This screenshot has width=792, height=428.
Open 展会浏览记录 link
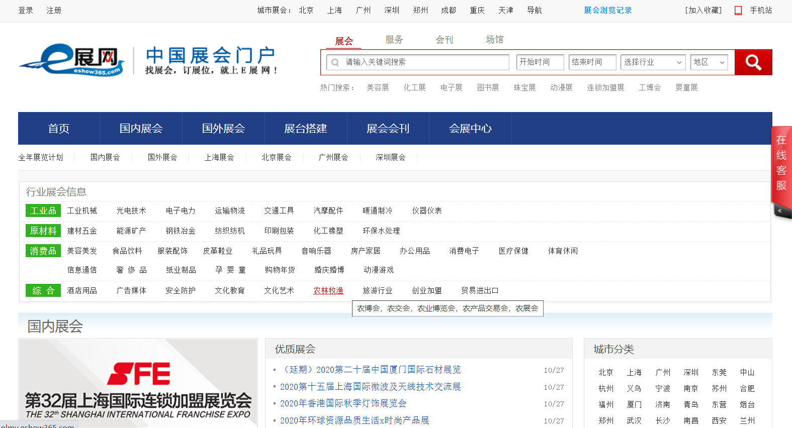[x=607, y=11]
